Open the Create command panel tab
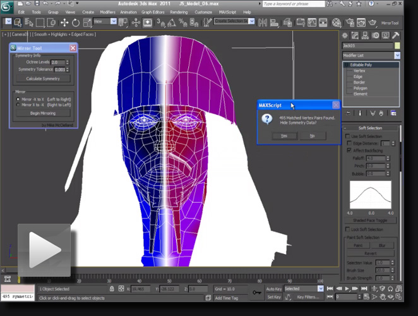This screenshot has height=316, width=418. 345,35
